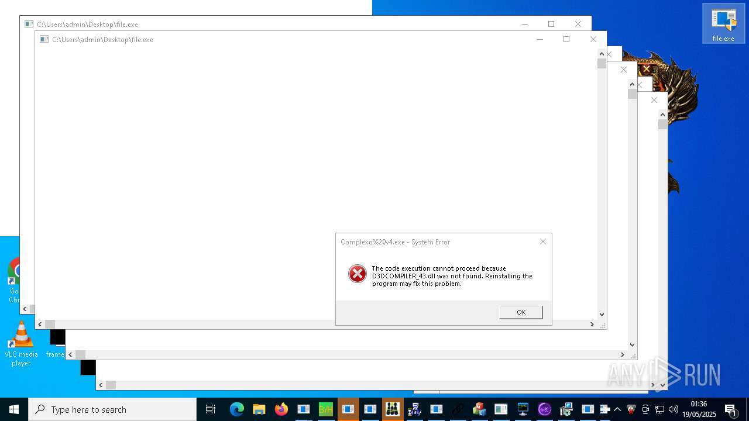This screenshot has height=421, width=749.
Task: Show hidden system tray icons
Action: (617, 409)
